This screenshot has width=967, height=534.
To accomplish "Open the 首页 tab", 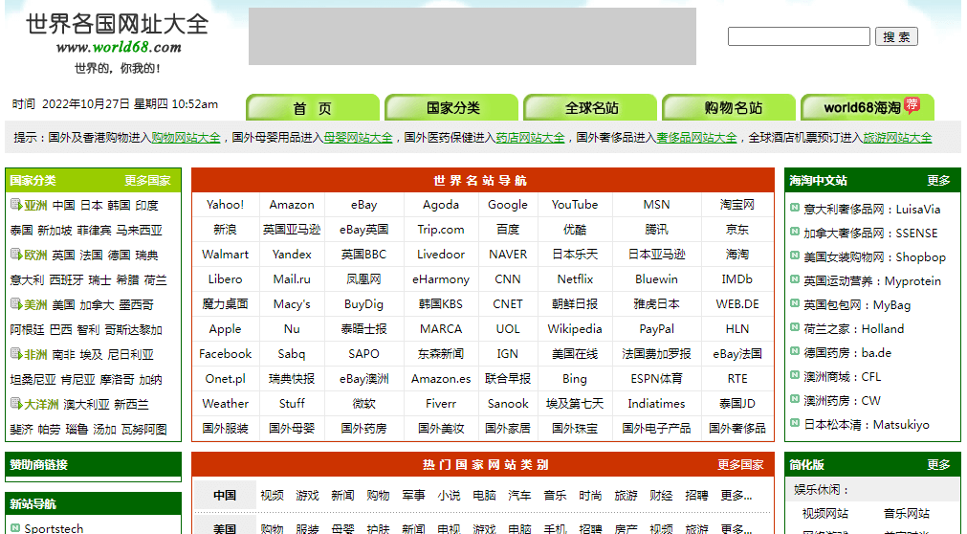I will coord(312,107).
